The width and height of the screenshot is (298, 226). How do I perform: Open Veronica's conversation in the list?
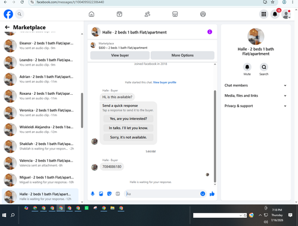(x=40, y=113)
